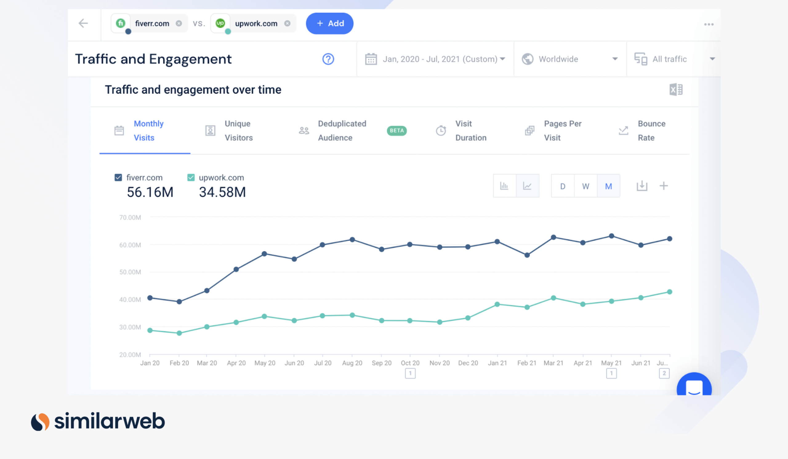Screen dimensions: 788x459
Task: Click the 56.16M fiverr.com value
Action: click(x=150, y=192)
